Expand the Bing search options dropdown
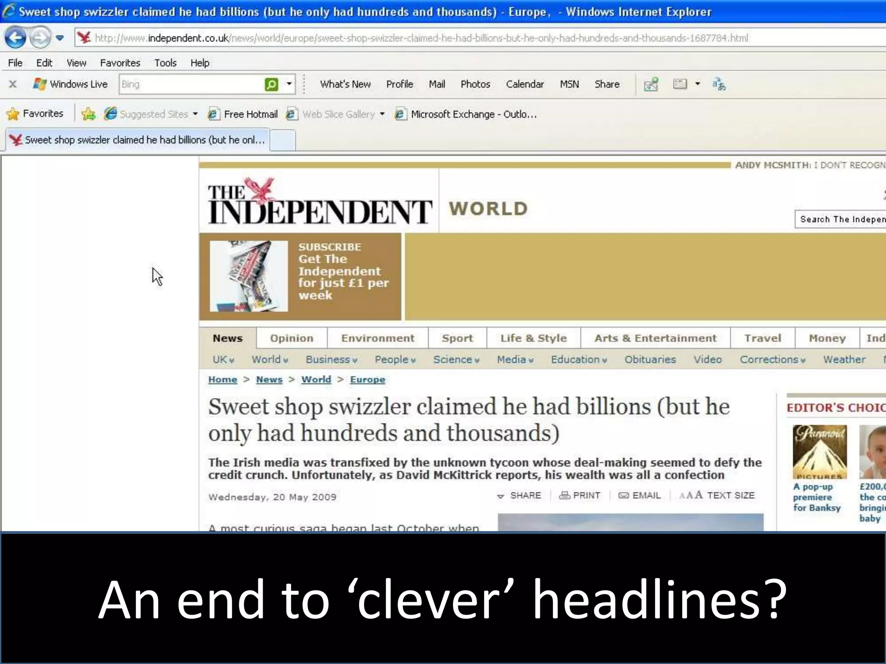886x664 pixels. tap(289, 84)
